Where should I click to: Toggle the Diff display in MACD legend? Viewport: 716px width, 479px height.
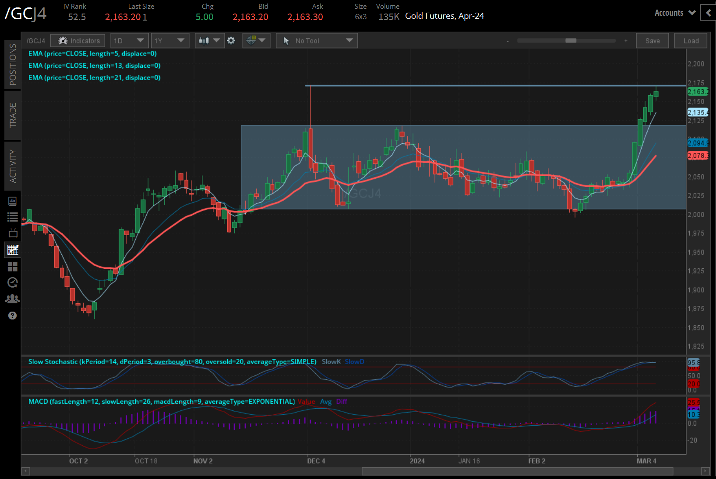(x=342, y=401)
